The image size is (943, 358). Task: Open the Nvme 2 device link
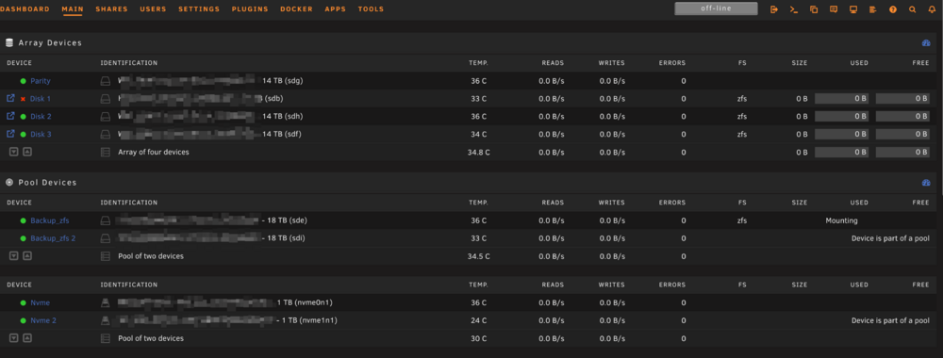(x=43, y=320)
